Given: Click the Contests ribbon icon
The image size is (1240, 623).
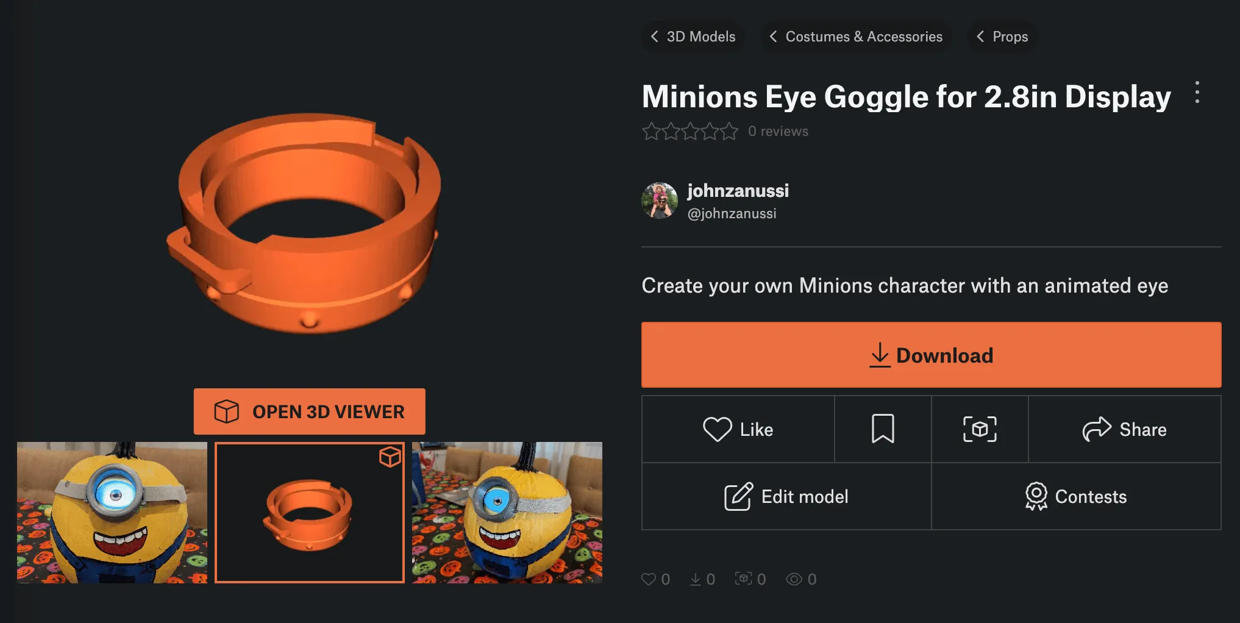Looking at the screenshot, I should click(1036, 496).
